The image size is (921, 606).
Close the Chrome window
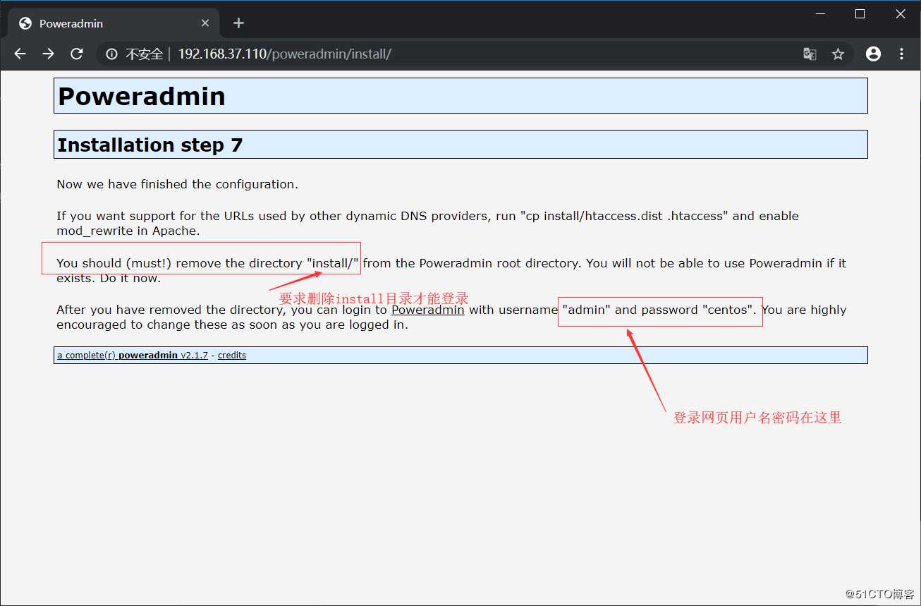pos(901,14)
